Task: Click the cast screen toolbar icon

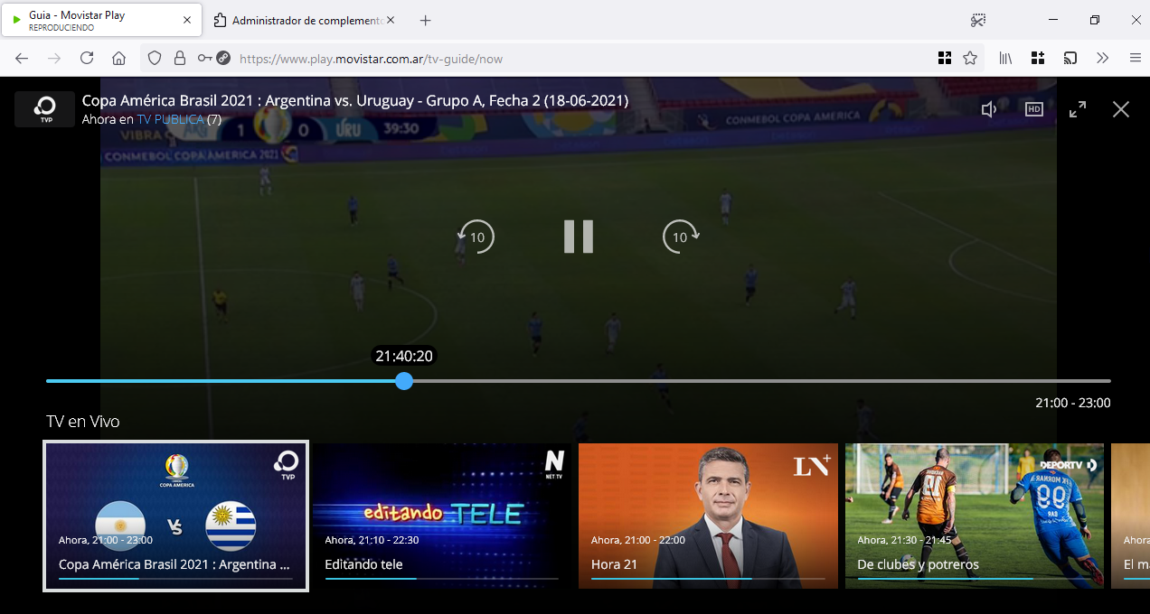Action: pos(1070,58)
